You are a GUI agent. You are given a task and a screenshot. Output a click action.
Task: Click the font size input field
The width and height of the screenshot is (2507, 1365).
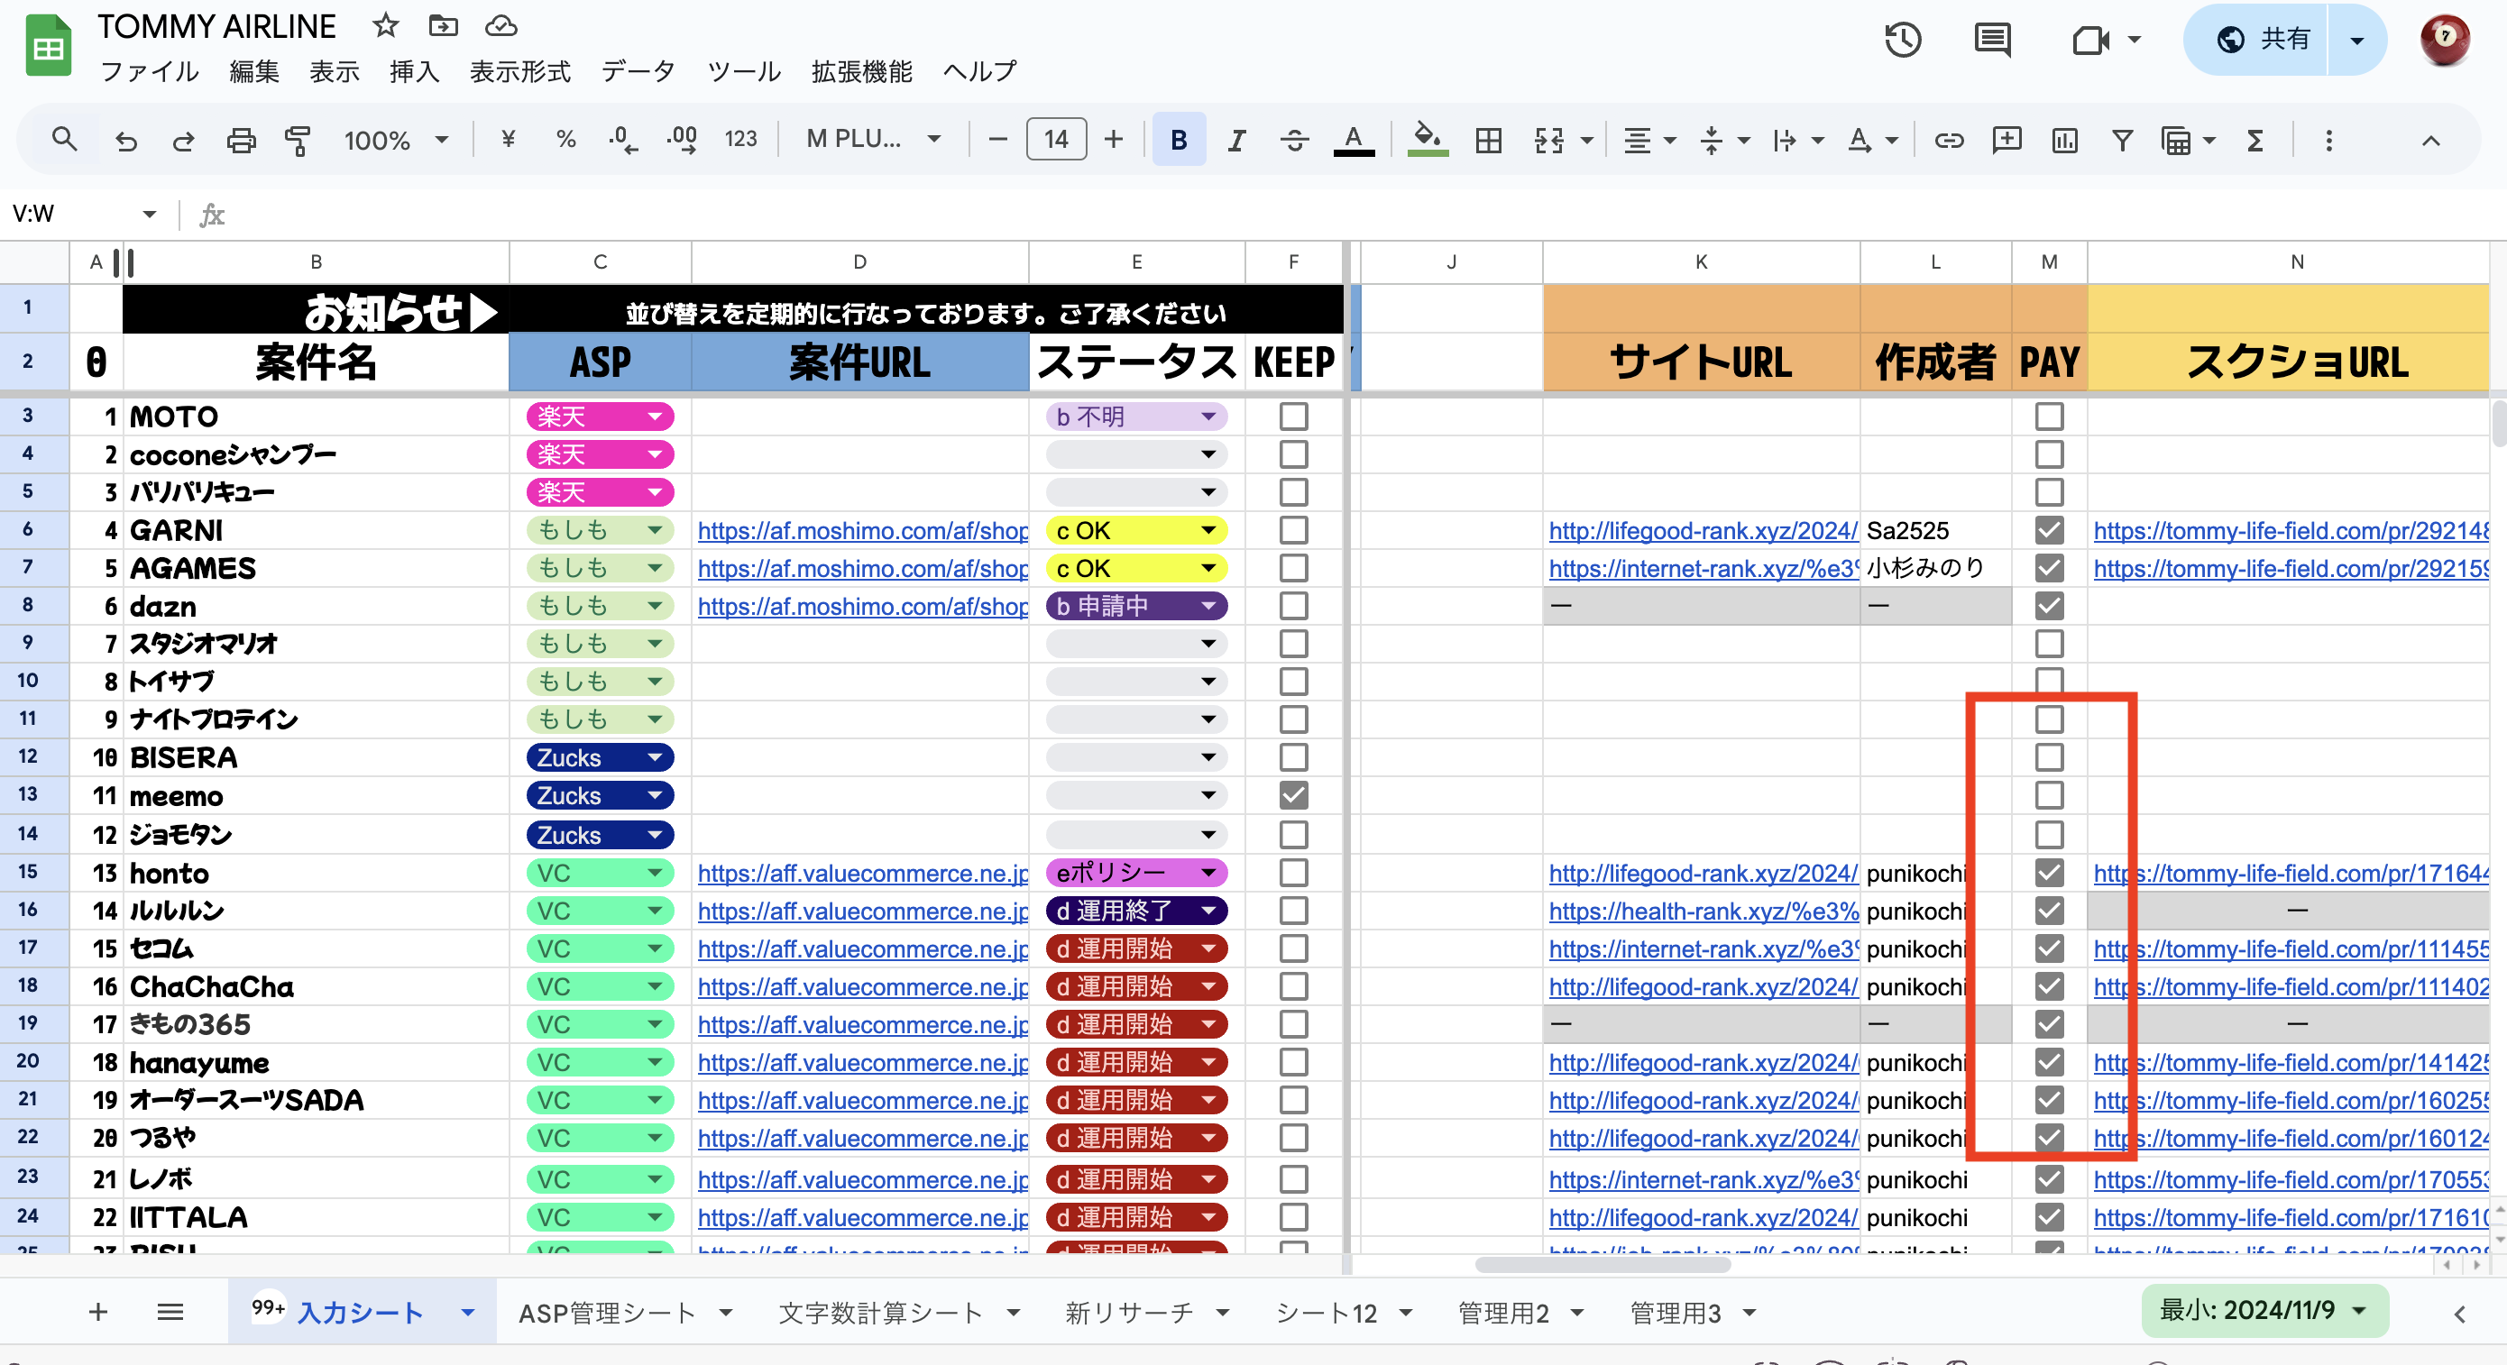1056,140
